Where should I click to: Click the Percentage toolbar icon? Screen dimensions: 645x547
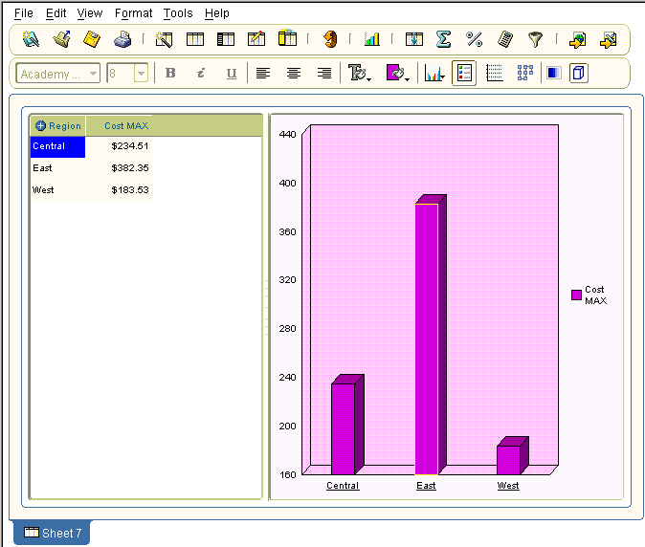474,39
